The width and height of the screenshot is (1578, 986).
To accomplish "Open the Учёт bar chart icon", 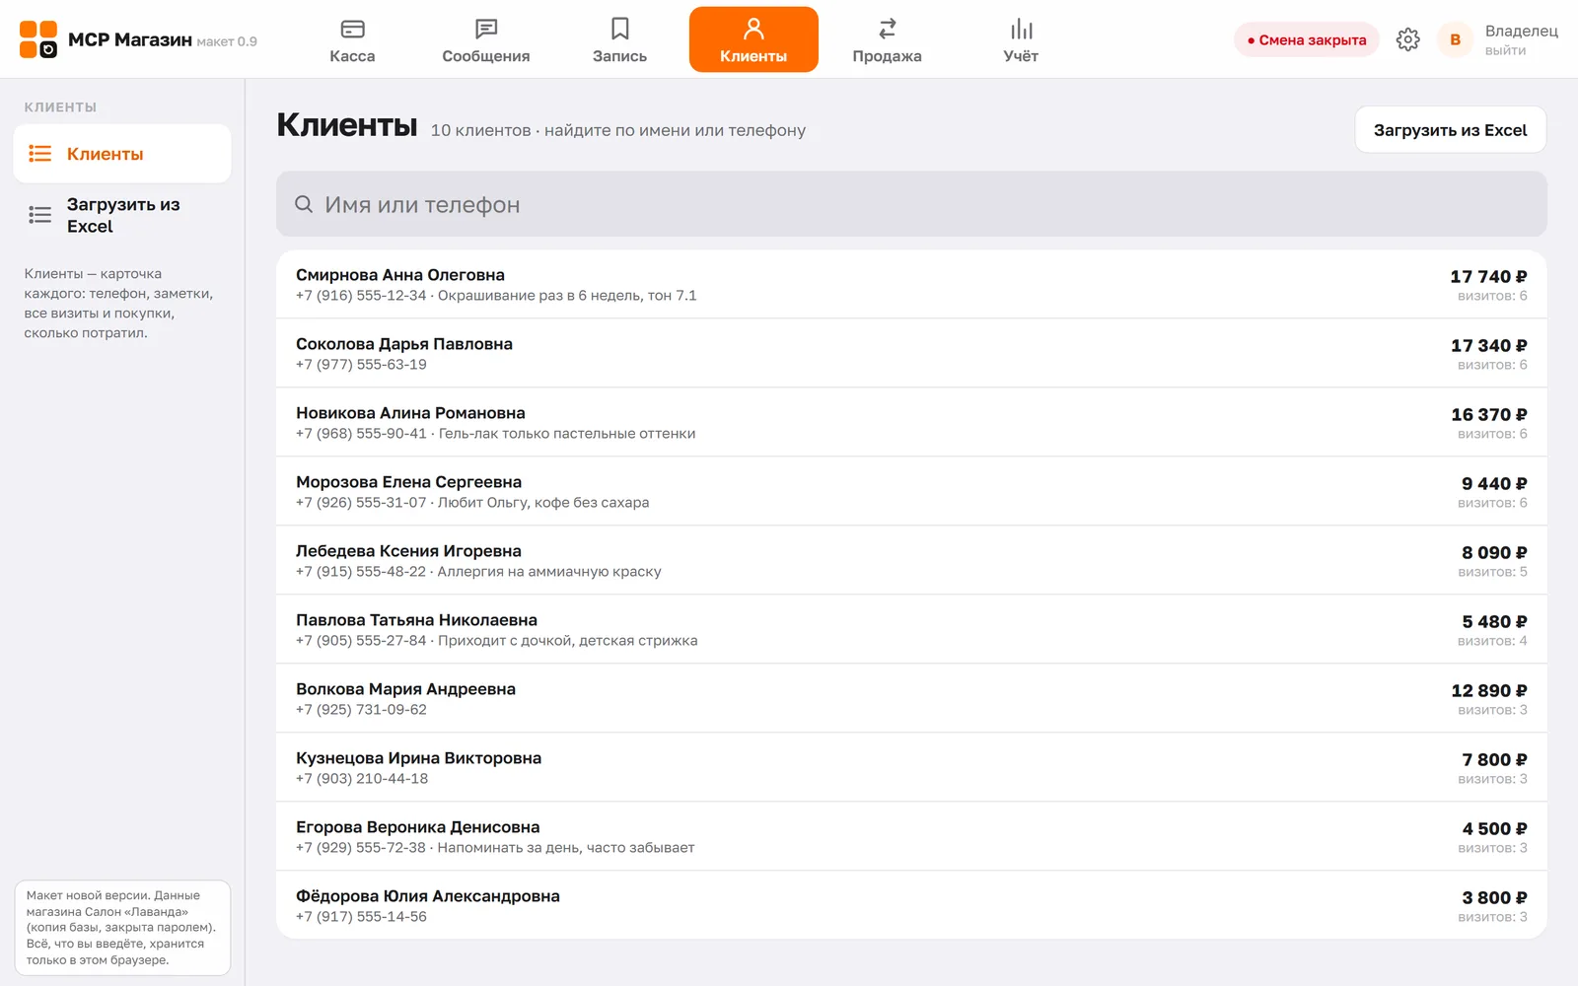I will click(1021, 29).
